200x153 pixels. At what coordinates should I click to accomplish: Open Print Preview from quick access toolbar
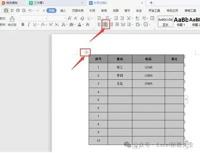click(x=24, y=10)
